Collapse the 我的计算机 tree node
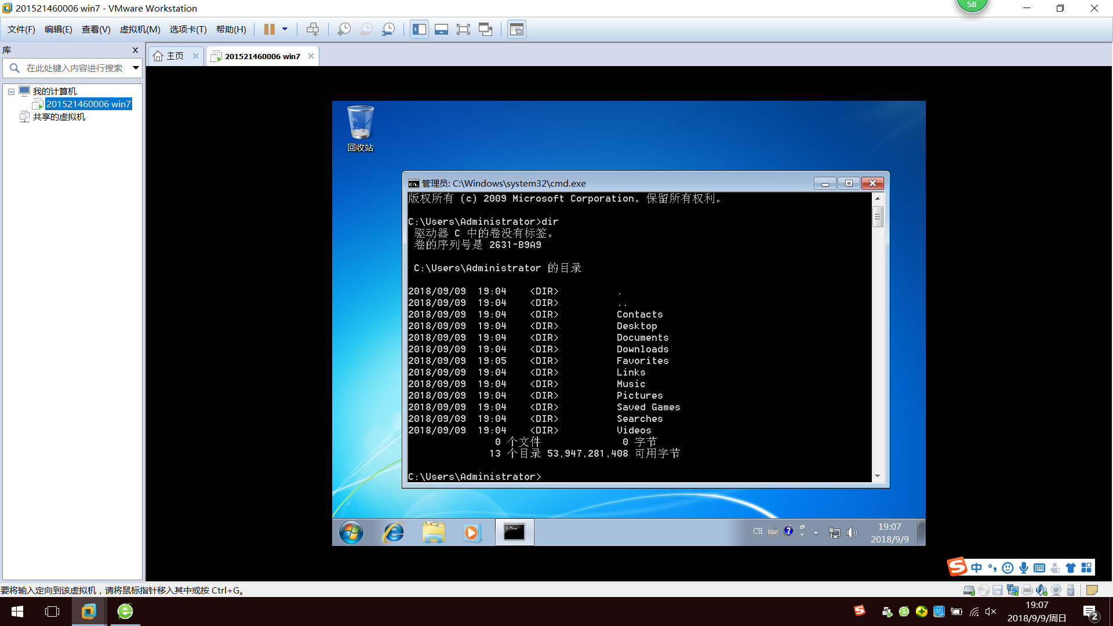1113x626 pixels. 11,92
